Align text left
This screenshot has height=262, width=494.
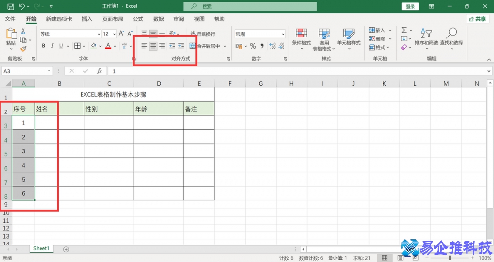pos(144,46)
